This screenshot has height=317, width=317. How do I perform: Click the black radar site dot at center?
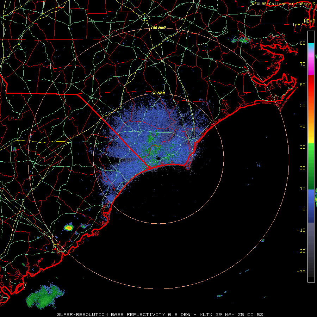click(x=158, y=158)
